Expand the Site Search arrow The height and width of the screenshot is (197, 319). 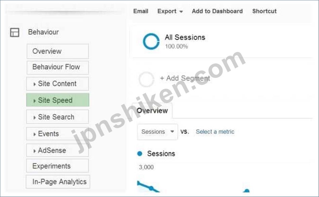[34, 117]
